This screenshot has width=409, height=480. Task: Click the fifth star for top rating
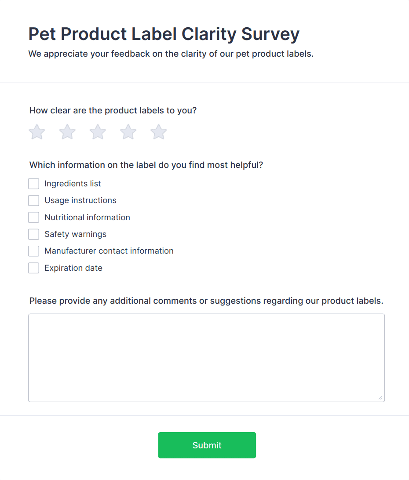(159, 132)
